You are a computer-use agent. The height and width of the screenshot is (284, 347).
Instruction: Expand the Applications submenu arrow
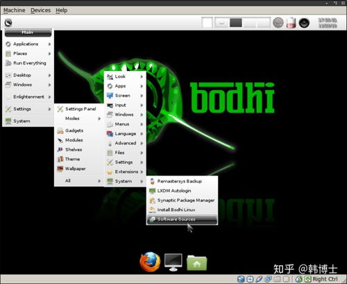tap(49, 44)
